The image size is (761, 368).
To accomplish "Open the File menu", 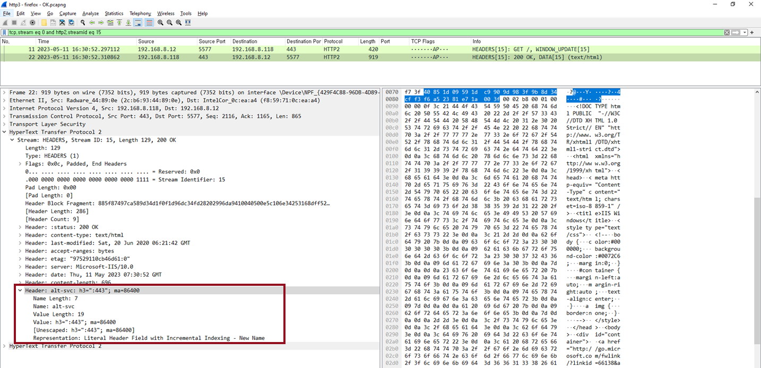I will (6, 13).
